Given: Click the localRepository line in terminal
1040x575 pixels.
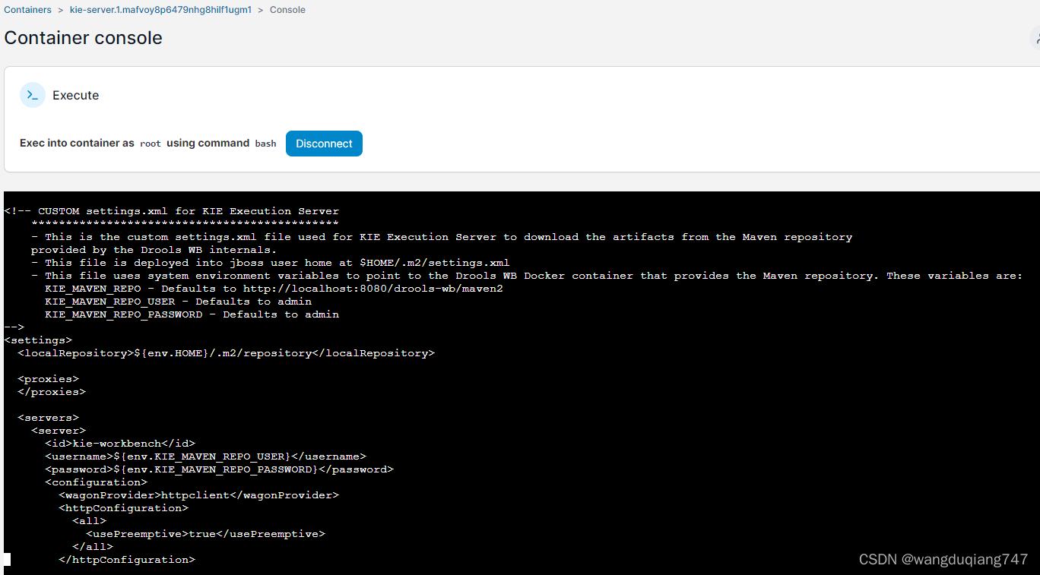Looking at the screenshot, I should pyautogui.click(x=226, y=353).
